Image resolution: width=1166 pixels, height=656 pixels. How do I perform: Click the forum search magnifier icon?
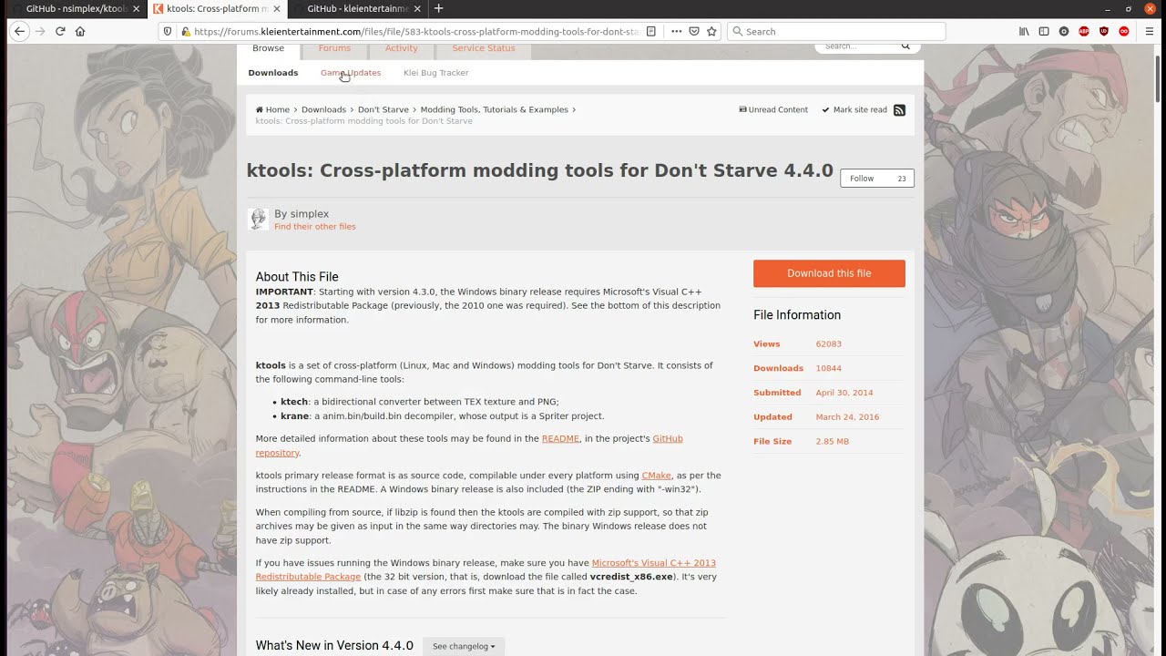pos(905,46)
